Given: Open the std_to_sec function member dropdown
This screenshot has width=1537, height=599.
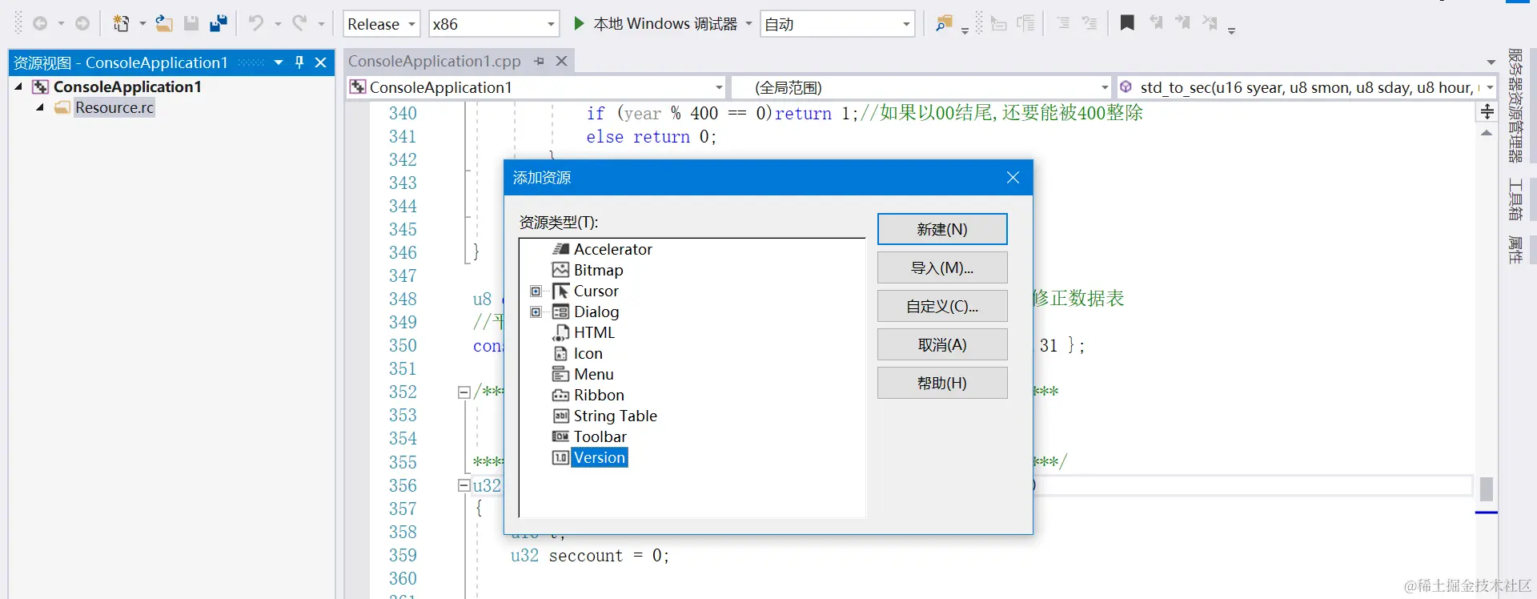Looking at the screenshot, I should pyautogui.click(x=1307, y=87).
